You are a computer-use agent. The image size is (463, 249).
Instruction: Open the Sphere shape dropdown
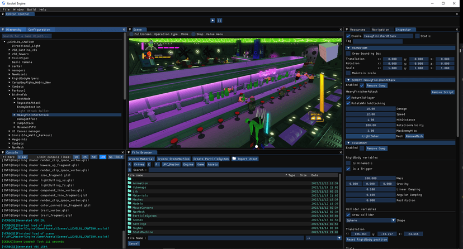coord(370,220)
